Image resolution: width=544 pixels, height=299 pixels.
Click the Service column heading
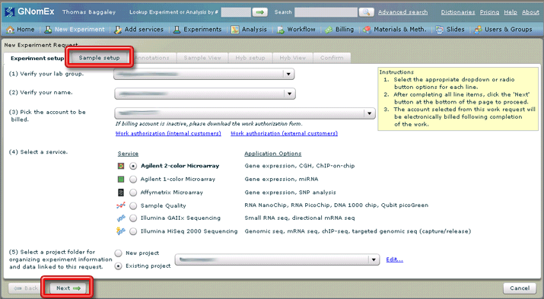[128, 154]
